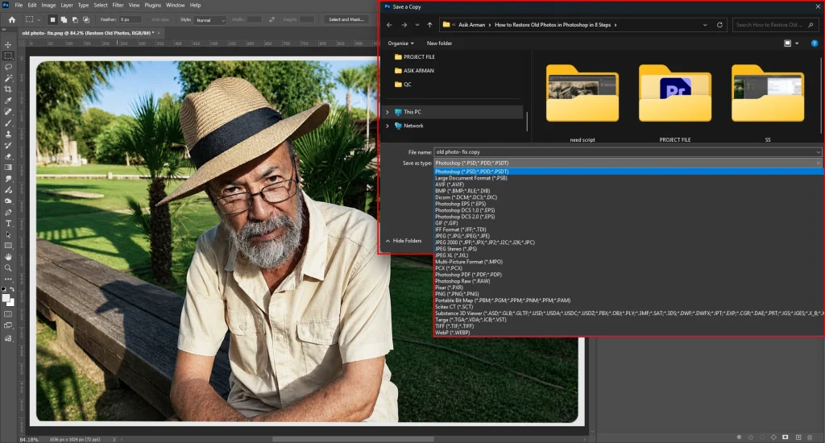Viewport: 825px width, 443px height.
Task: Select the History Brush tool
Action: point(8,145)
